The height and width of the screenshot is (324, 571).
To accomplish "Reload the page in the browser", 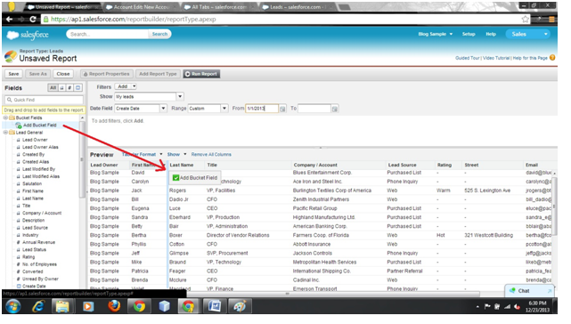I will (33, 20).
